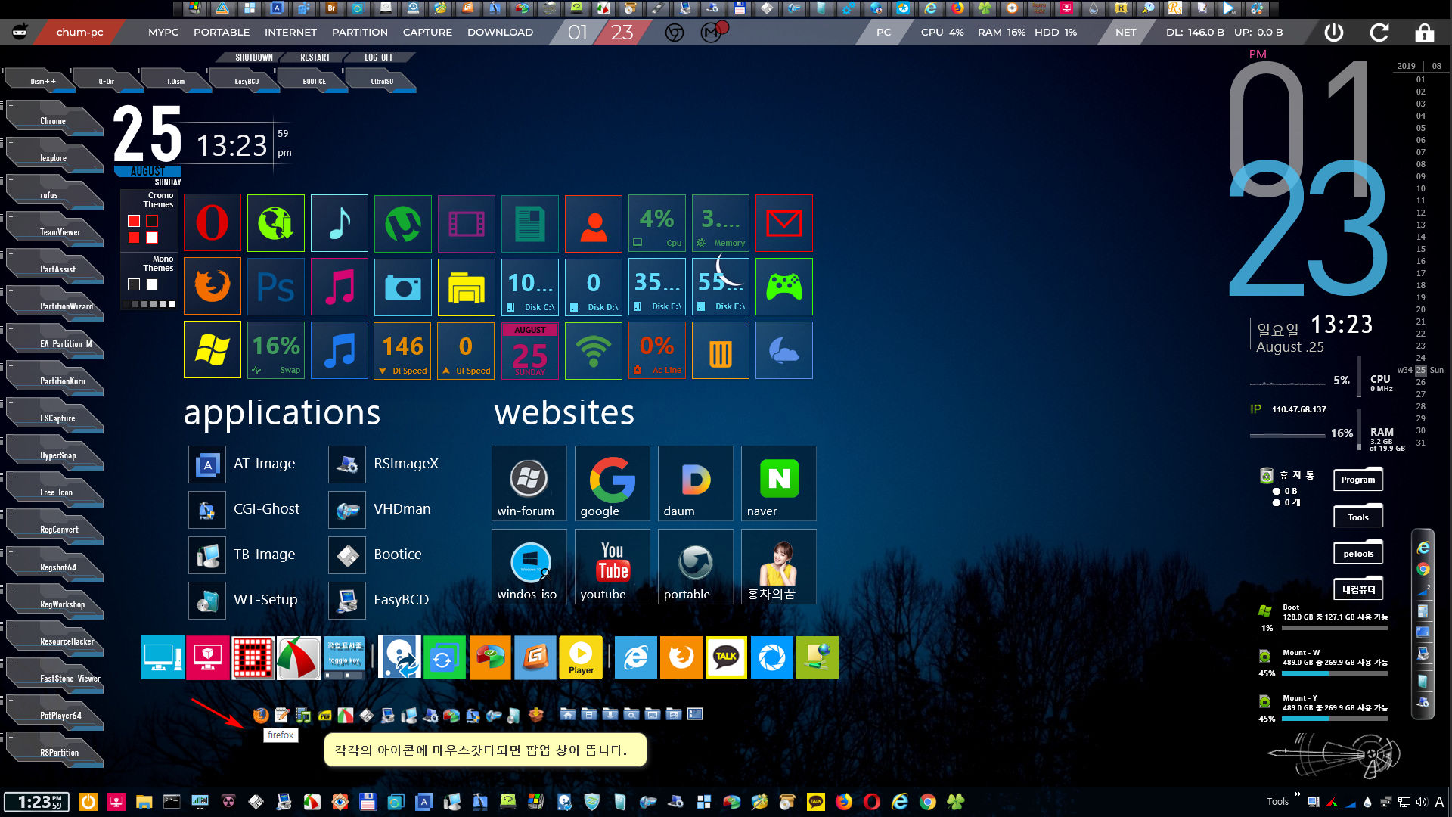Viewport: 1452px width, 817px height.
Task: Click the Wi-Fi signal tile
Action: (594, 350)
